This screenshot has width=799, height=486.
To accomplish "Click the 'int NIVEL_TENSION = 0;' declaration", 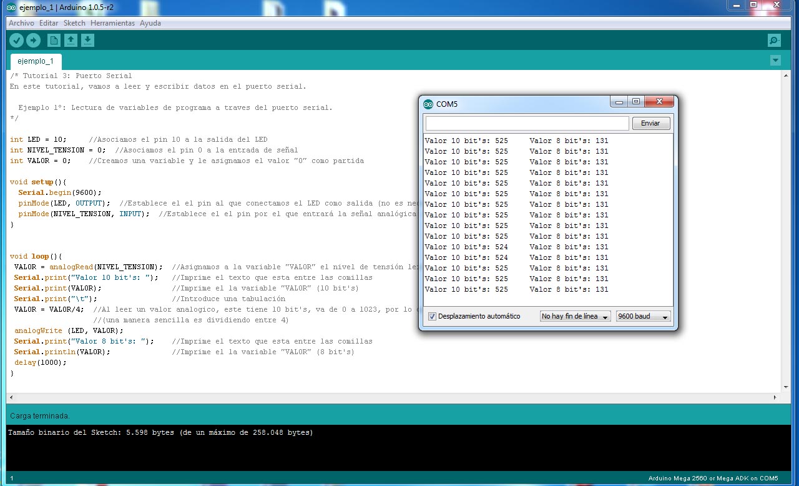I will [x=57, y=150].
